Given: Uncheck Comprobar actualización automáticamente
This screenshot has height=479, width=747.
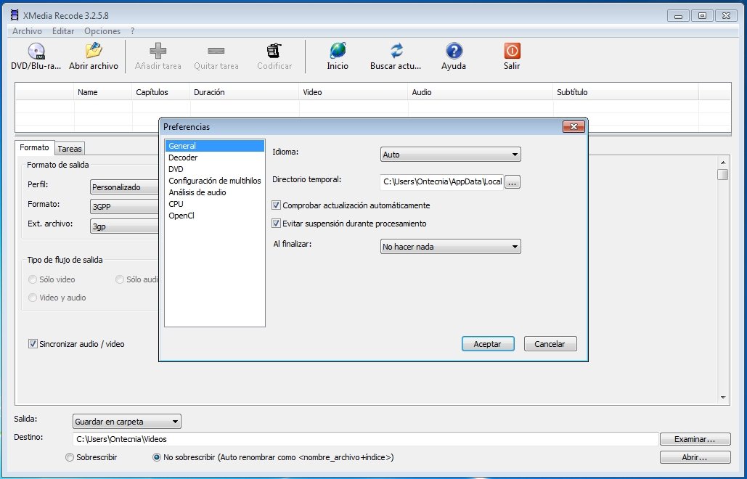Looking at the screenshot, I should coord(276,205).
